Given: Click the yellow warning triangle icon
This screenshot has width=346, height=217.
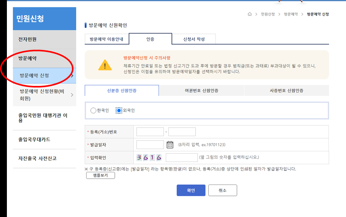Looking at the screenshot, I should (x=105, y=65).
